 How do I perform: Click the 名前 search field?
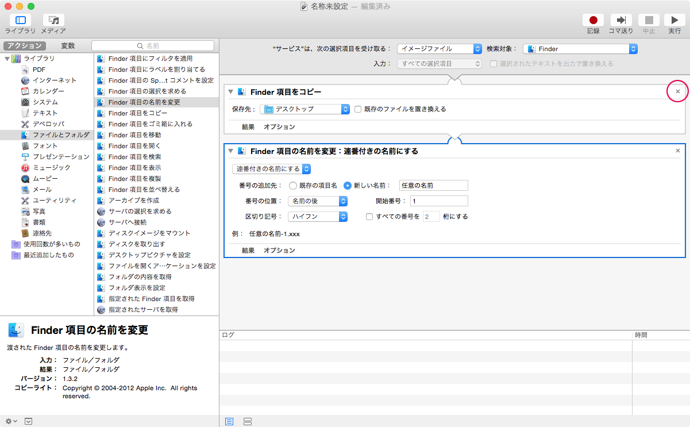pyautogui.click(x=153, y=45)
